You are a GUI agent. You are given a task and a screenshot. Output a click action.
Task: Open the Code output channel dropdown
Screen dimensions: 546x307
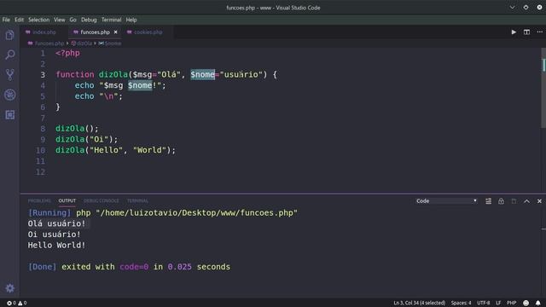(446, 201)
